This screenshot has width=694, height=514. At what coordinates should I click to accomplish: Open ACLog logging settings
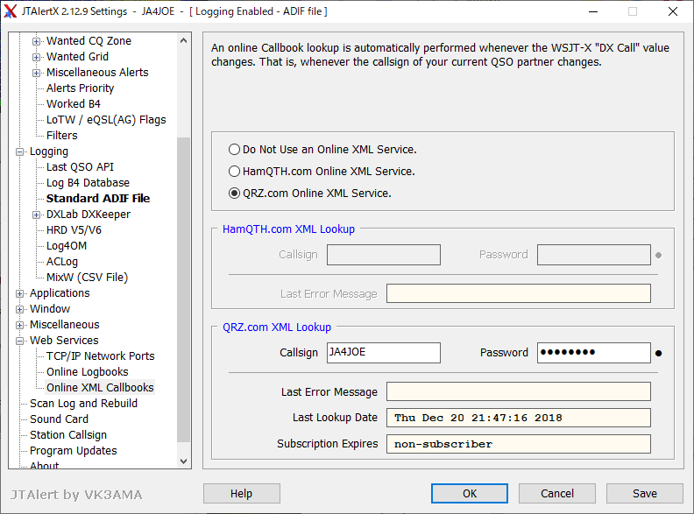pyautogui.click(x=62, y=262)
